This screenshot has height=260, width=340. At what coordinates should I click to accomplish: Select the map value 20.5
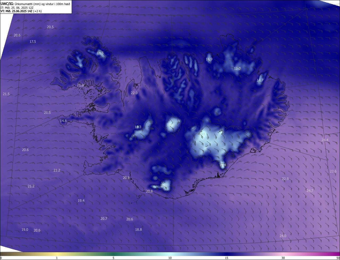point(50,27)
